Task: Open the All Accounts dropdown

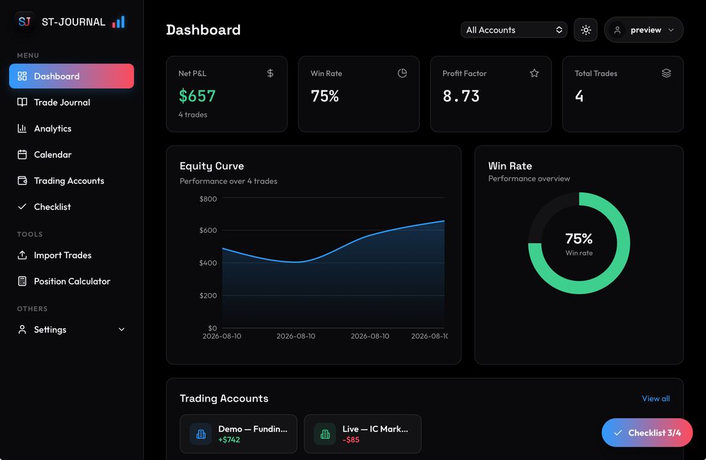Action: pyautogui.click(x=513, y=30)
